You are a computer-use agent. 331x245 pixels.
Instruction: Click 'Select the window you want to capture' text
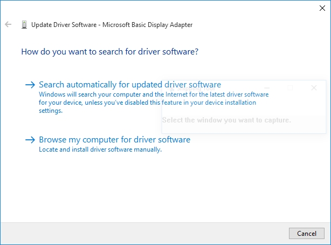(x=226, y=120)
